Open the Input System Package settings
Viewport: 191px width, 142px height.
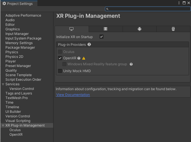tap(23, 38)
